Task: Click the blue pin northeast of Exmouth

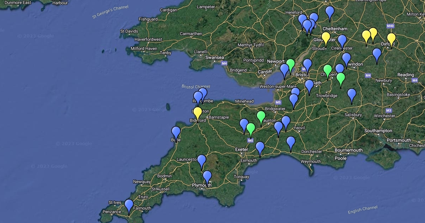Action: click(260, 148)
